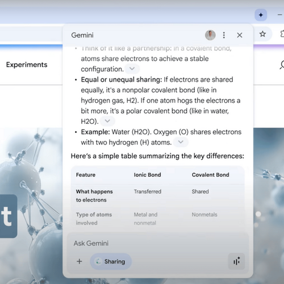This screenshot has height=284, width=284.
Task: Click the 'Example:' bold label
Action: pos(95,132)
